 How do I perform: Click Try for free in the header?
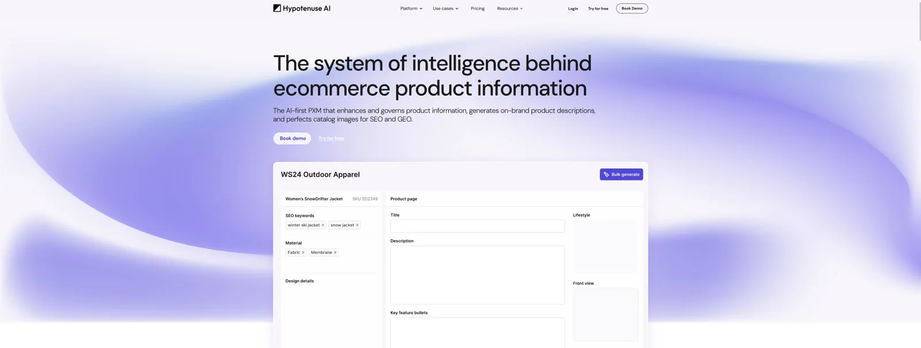tap(598, 9)
